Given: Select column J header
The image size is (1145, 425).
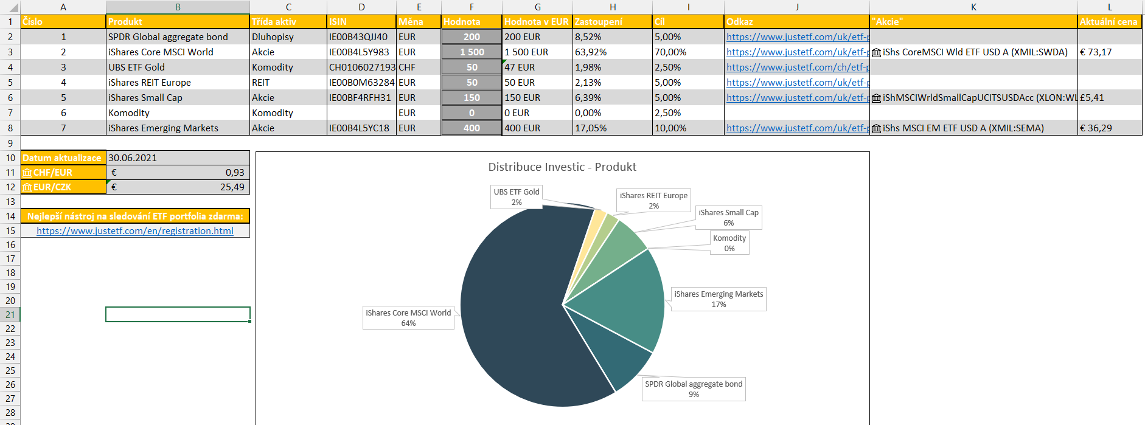Looking at the screenshot, I should 797,7.
